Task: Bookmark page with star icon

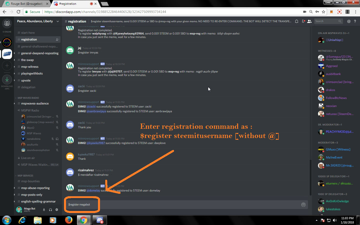Action: coord(323,12)
